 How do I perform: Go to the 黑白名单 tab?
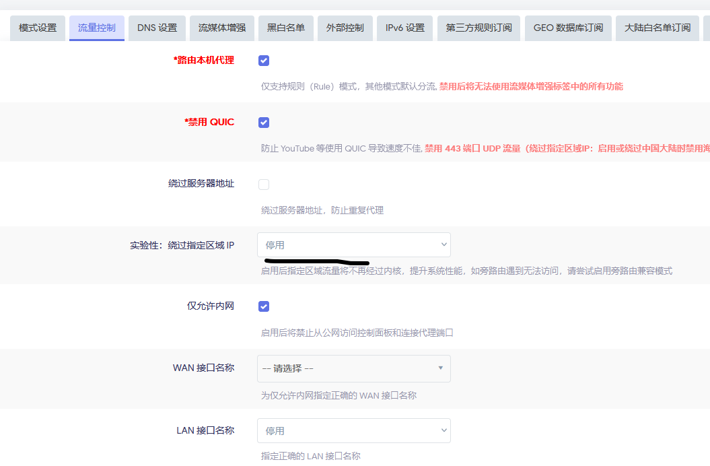[x=286, y=28]
